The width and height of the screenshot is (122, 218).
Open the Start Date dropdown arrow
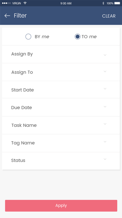(105, 89)
